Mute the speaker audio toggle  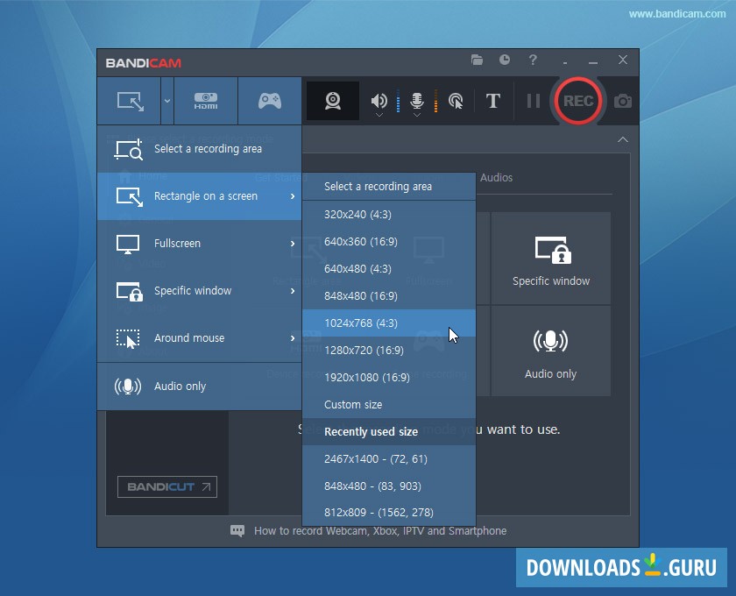click(378, 99)
